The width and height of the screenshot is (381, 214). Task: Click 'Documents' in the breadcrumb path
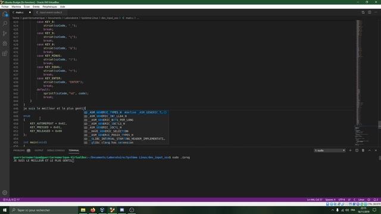(54, 18)
